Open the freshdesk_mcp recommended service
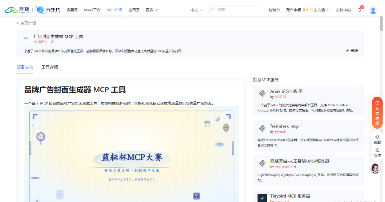Image resolution: width=385 pixels, height=202 pixels. [284, 126]
